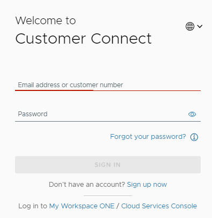Click the red underline of the email field
Image resolution: width=212 pixels, height=218 pixels.
pyautogui.click(x=108, y=90)
